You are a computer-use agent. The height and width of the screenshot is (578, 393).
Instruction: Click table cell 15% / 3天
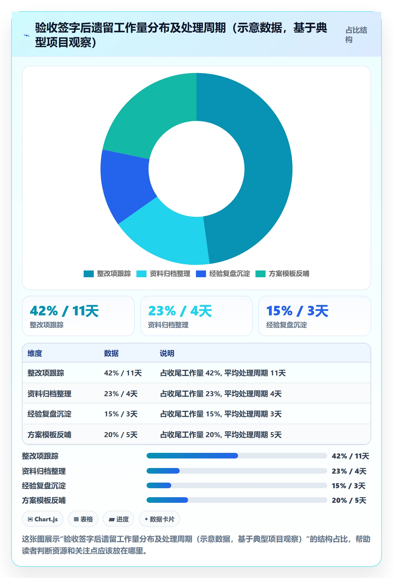(121, 414)
